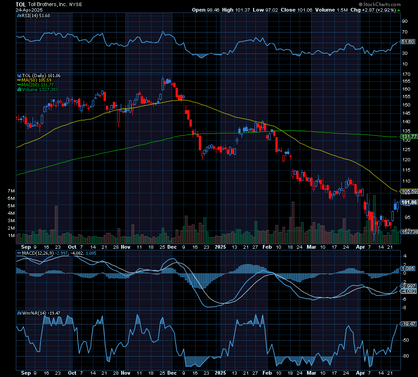
Task: Click the yellow MA(50) line marker
Action: [19, 80]
